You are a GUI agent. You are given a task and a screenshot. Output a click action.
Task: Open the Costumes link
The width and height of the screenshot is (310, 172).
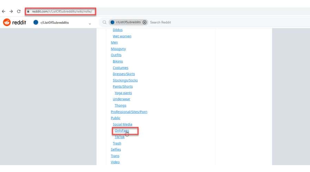tap(121, 68)
